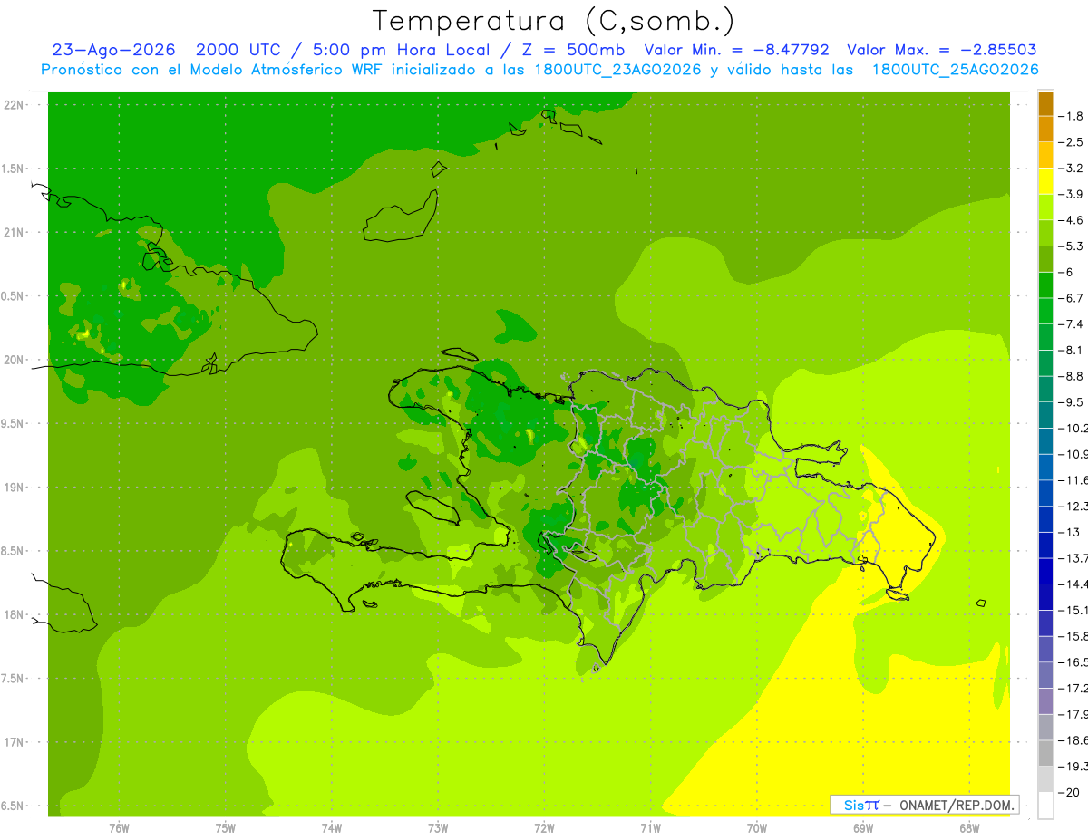Click the 'Temperatura (C,somb.)' chart title
Screen dimensions: 1088x840
pyautogui.click(x=554, y=21)
